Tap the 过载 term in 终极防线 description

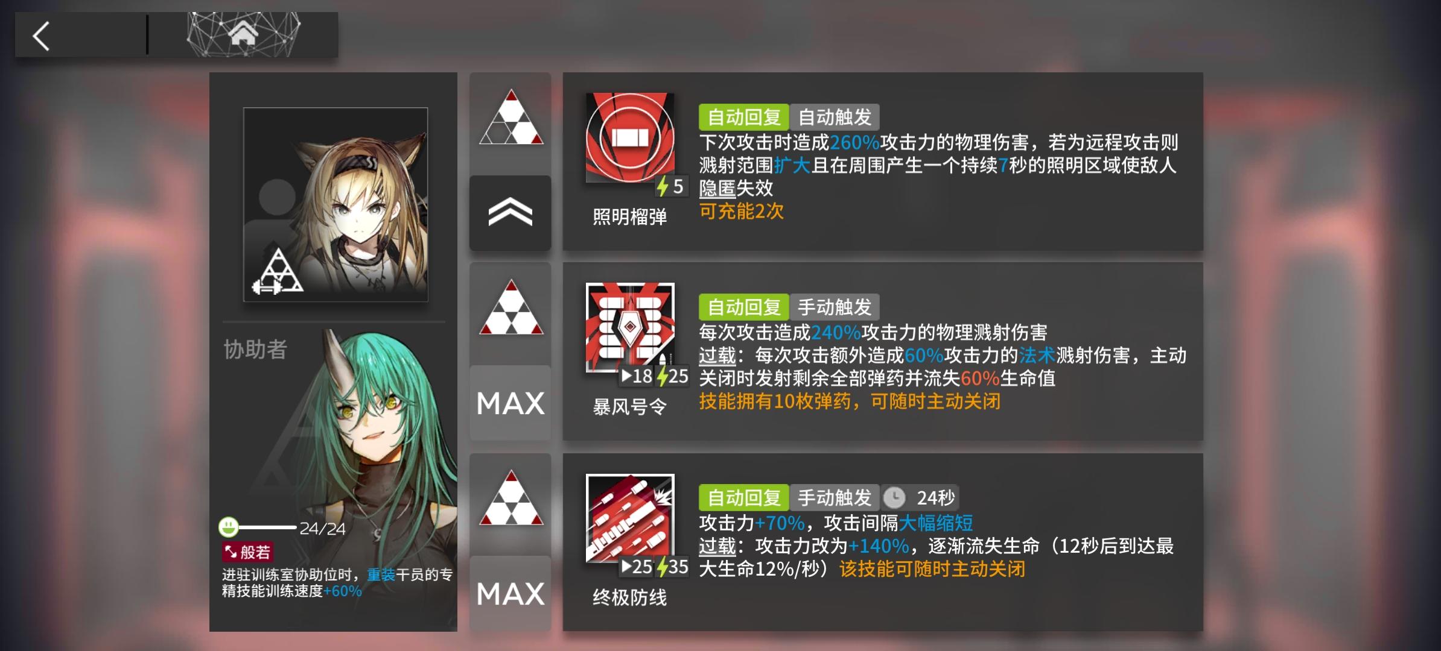717,546
